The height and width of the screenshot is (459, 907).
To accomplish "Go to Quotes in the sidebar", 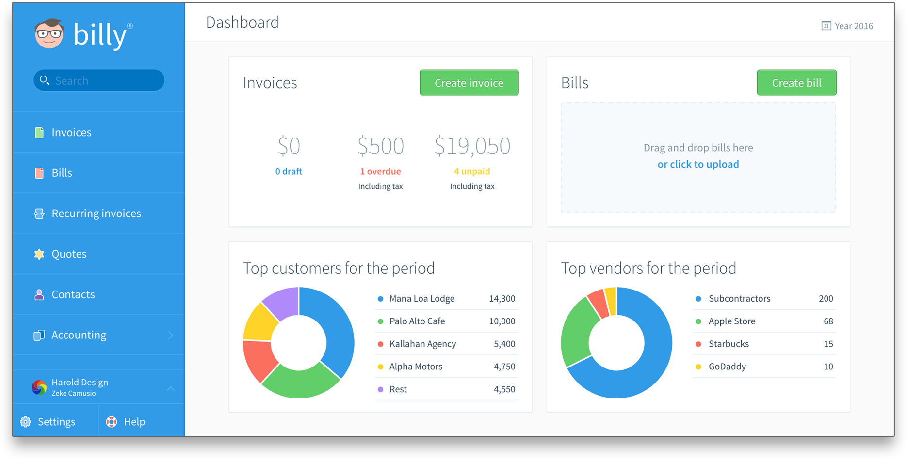I will click(x=69, y=254).
